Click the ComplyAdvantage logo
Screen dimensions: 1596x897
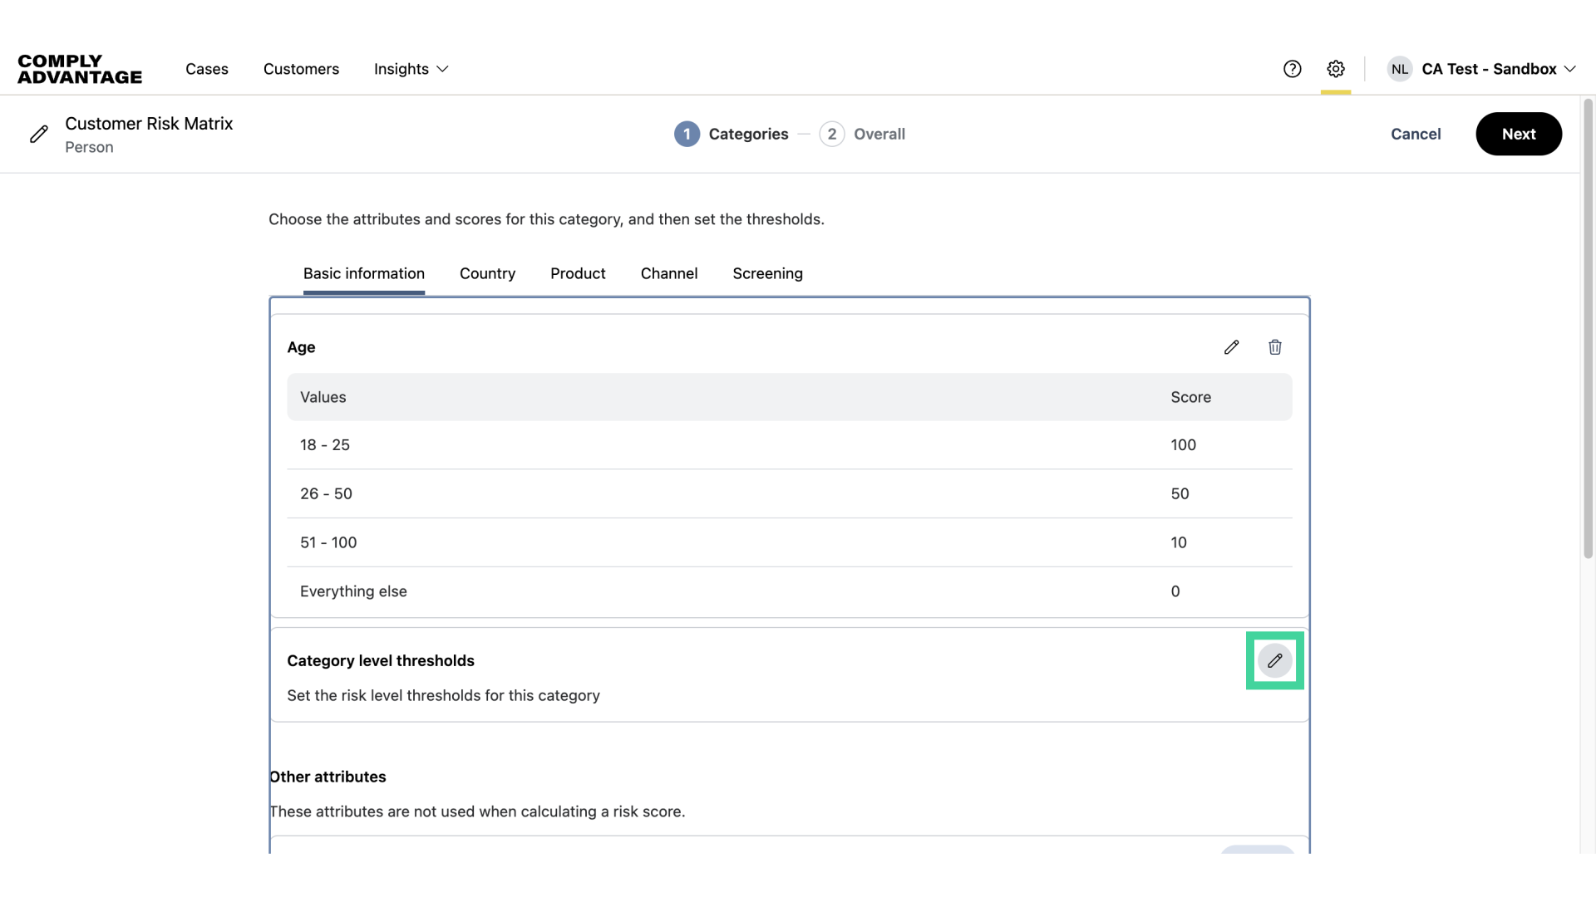pos(80,69)
